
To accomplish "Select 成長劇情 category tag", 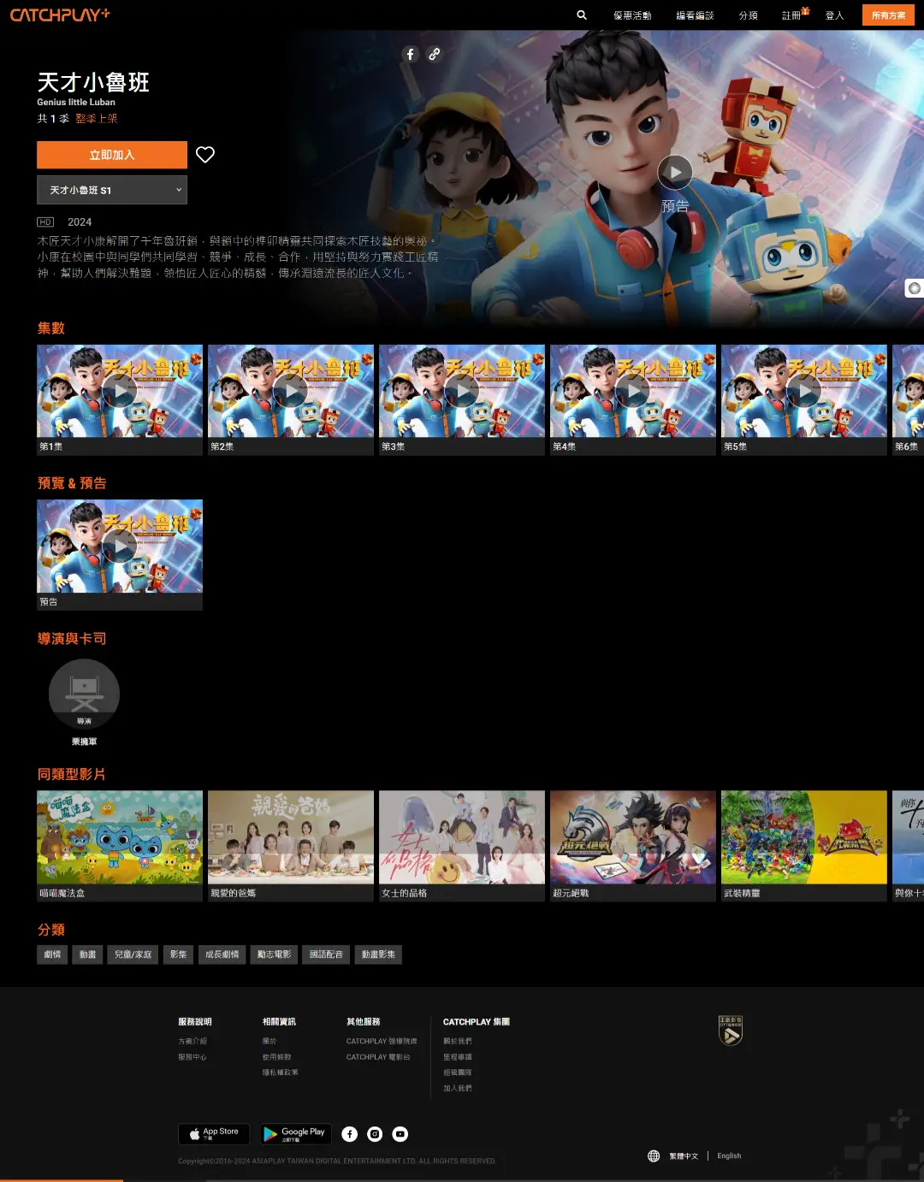I will pyautogui.click(x=222, y=954).
